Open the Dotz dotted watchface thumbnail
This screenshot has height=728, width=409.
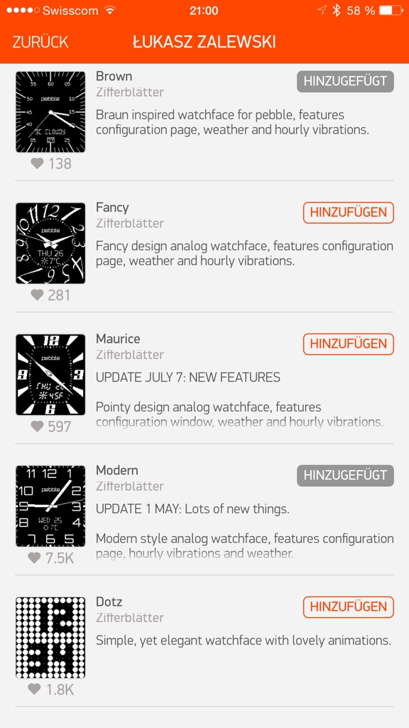click(x=50, y=638)
